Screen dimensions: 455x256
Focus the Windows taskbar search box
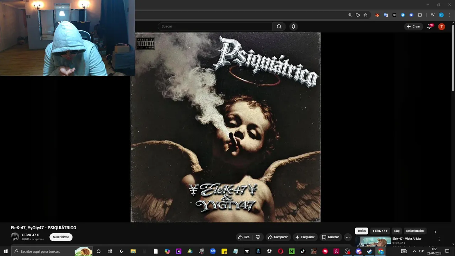[53, 251]
